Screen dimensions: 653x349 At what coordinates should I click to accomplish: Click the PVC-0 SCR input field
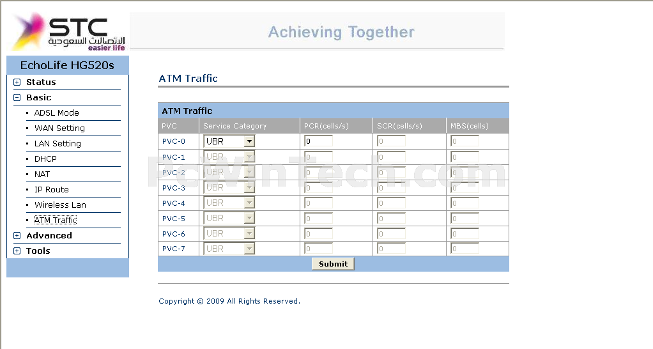[x=392, y=141]
